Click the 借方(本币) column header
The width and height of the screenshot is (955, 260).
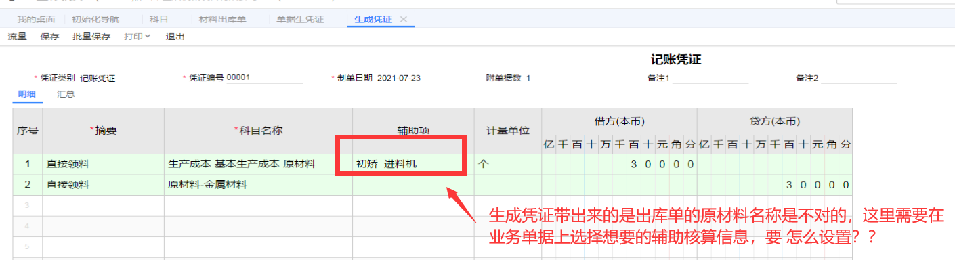pyautogui.click(x=619, y=122)
